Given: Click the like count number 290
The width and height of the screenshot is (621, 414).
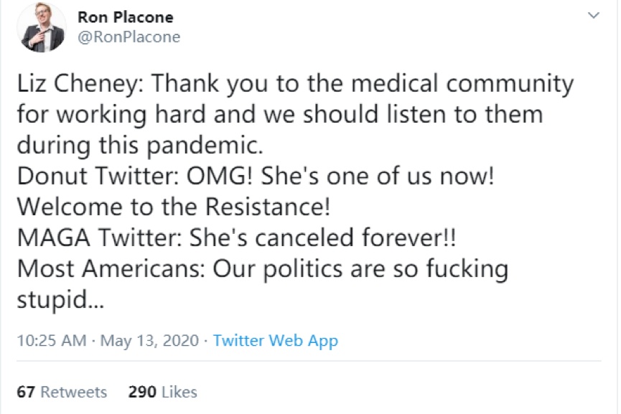Looking at the screenshot, I should pos(141,392).
